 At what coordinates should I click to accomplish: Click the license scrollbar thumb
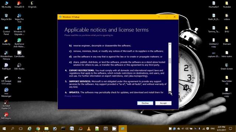[x=170, y=60]
